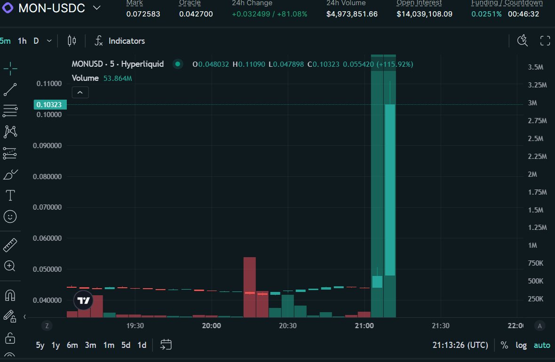
Task: Click the 20:00 time axis label
Action: tap(211, 326)
